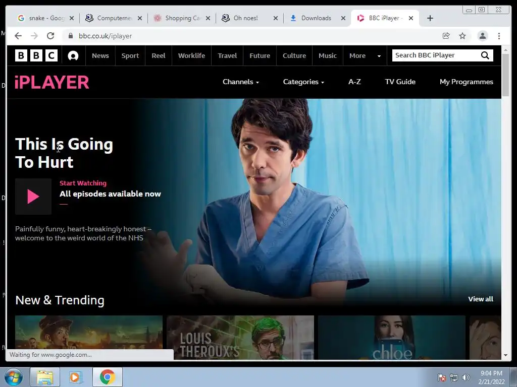Open Windows Explorer from taskbar
The height and width of the screenshot is (387, 517).
pyautogui.click(x=45, y=377)
